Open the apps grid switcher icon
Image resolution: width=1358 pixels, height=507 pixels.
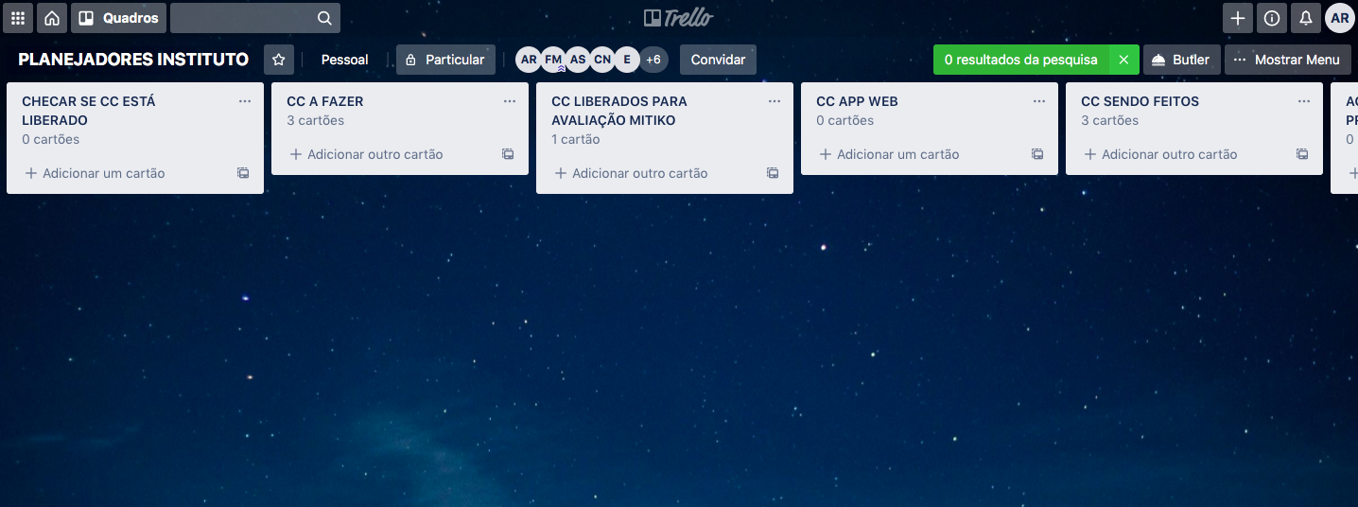tap(18, 18)
